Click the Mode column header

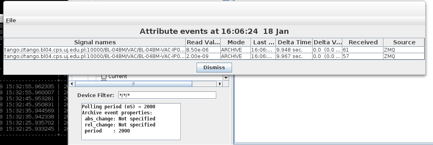(x=236, y=42)
